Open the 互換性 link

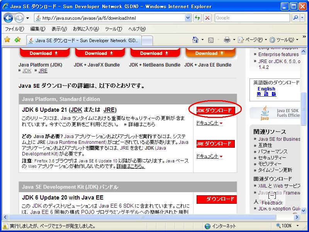(x=265, y=145)
